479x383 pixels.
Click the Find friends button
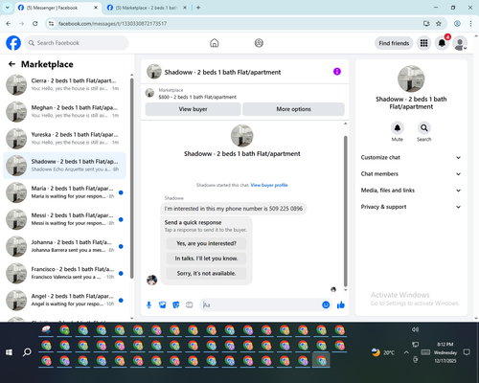click(394, 43)
